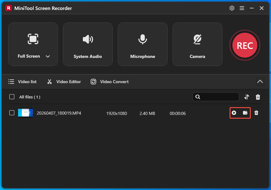Click the Microphone icon

(143, 39)
